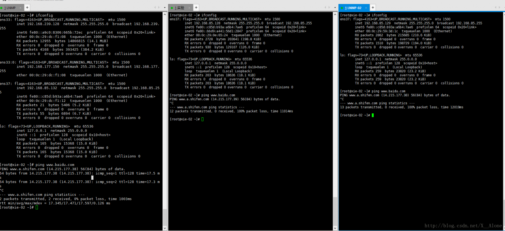
Task: Click 'inet 192.168.177.150' line in LNMP terminal
Action: [88, 67]
